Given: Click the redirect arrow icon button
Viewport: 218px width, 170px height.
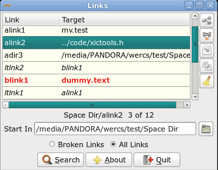Looking at the screenshot, I should 207,51.
